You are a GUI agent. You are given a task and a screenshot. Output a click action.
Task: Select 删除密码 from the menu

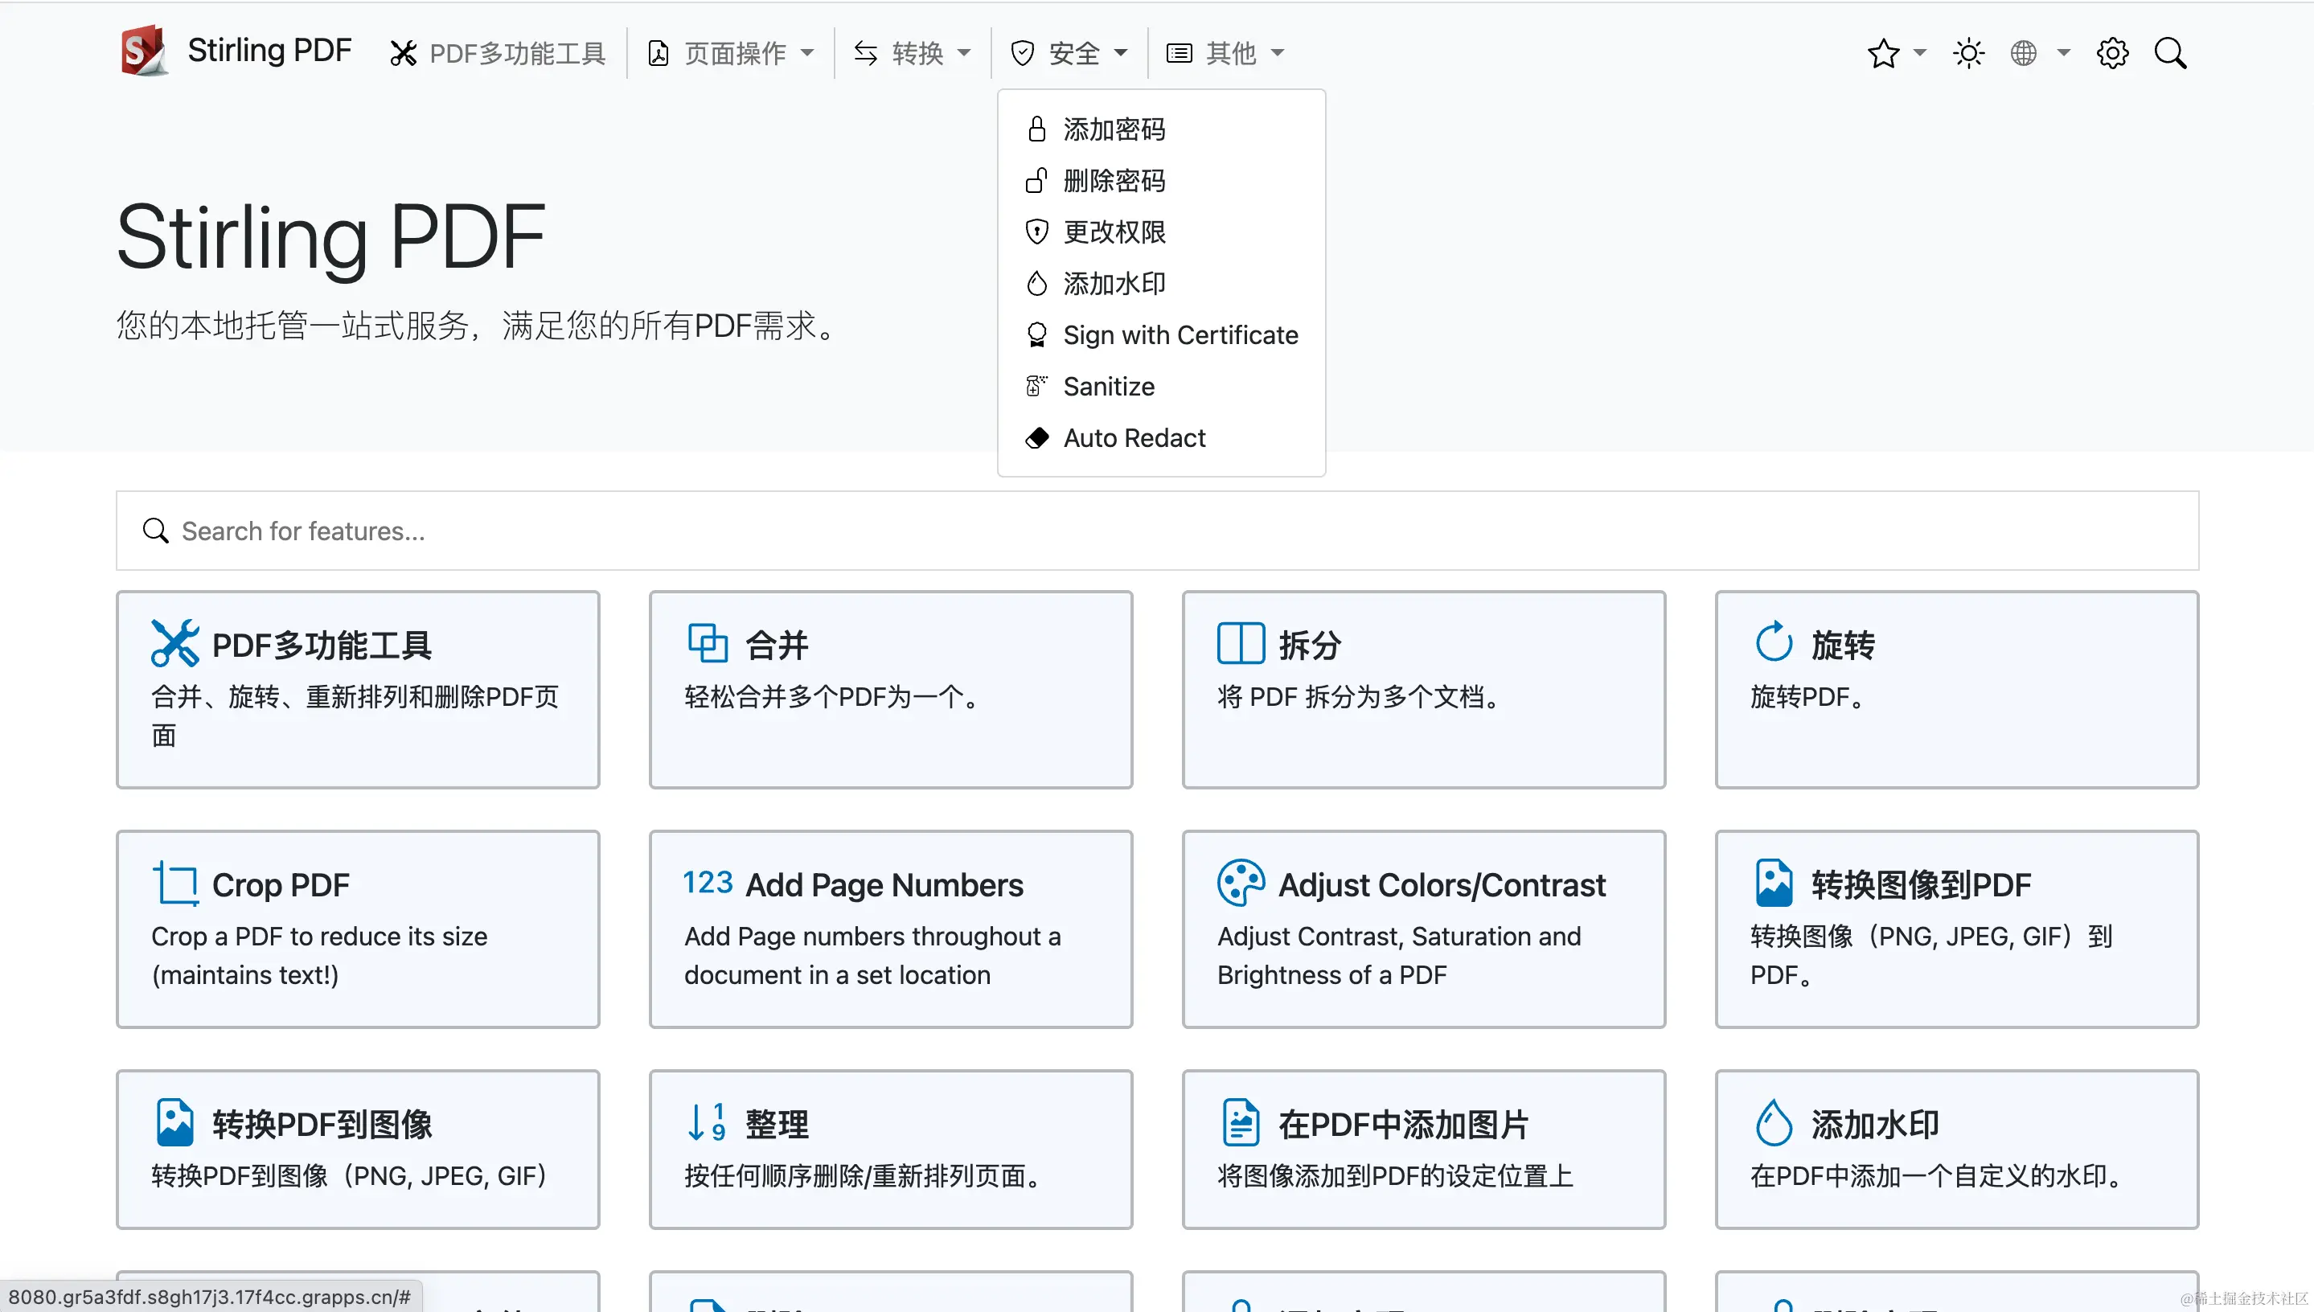click(x=1160, y=181)
